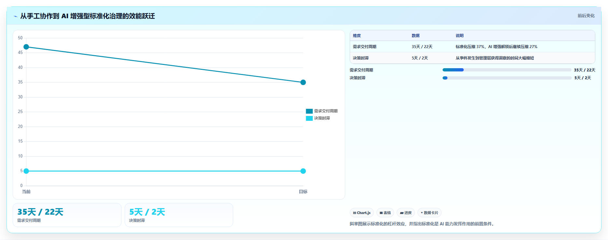Click the 决策时滞 label beside its progress bar
The image size is (608, 240).
(358, 78)
